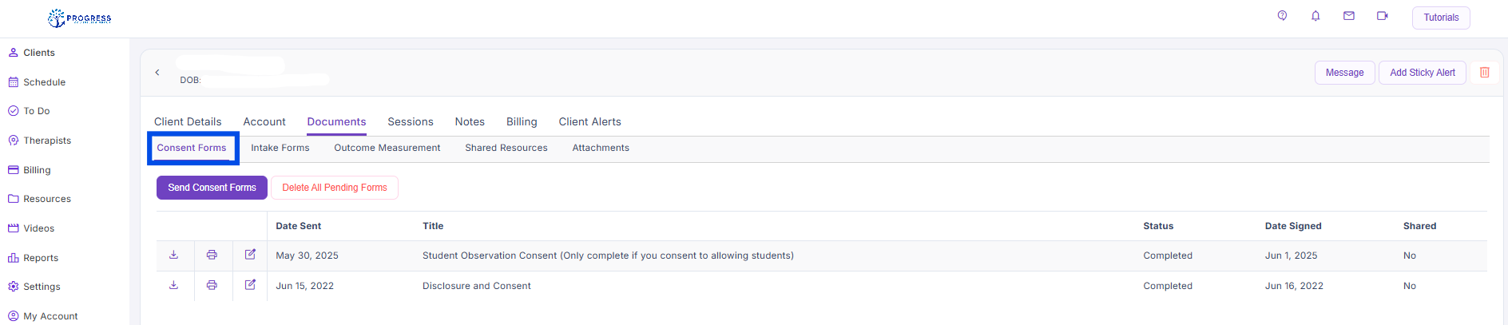Switch to the Intake Forms tab
Screen dimensions: 1508x325
point(280,148)
